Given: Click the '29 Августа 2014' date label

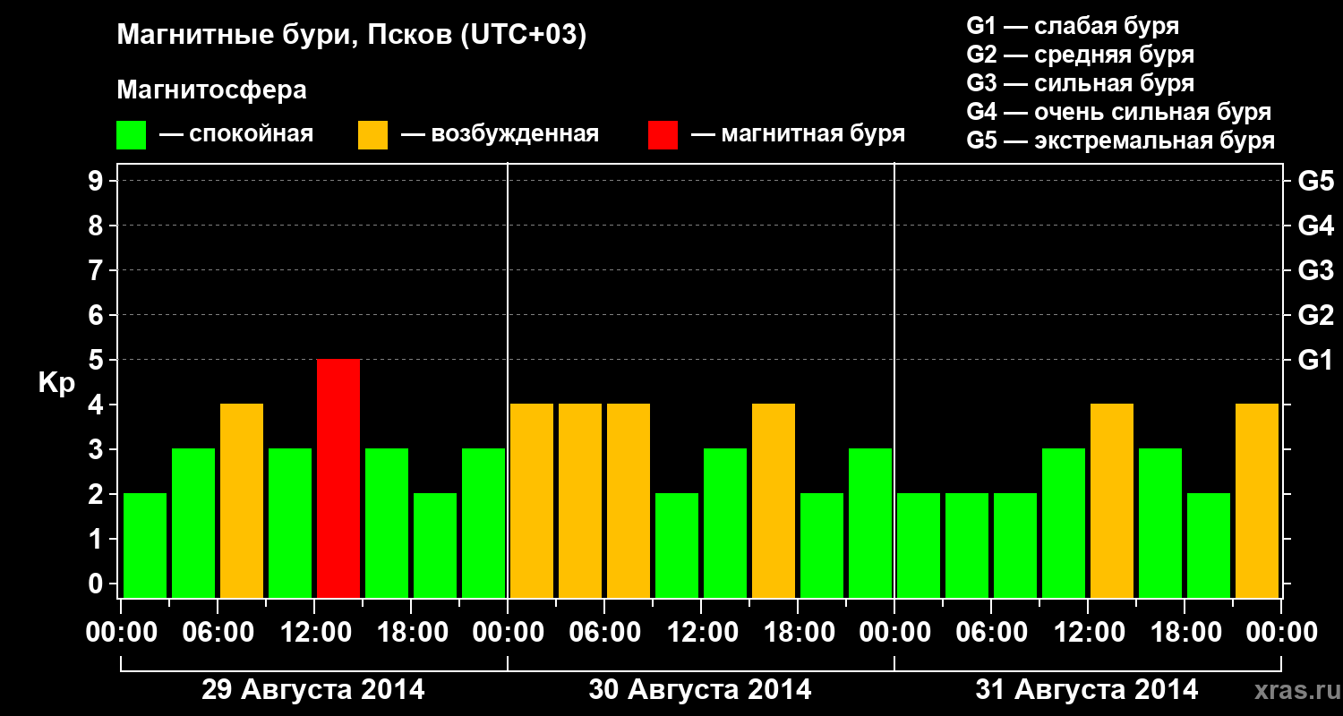Looking at the screenshot, I should pos(313,690).
